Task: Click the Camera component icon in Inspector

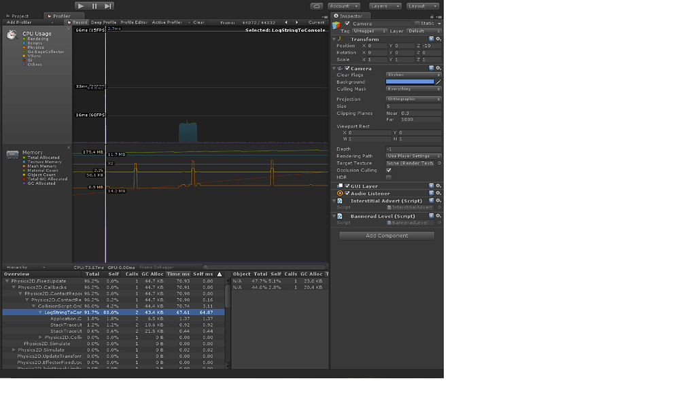Action: (x=339, y=68)
